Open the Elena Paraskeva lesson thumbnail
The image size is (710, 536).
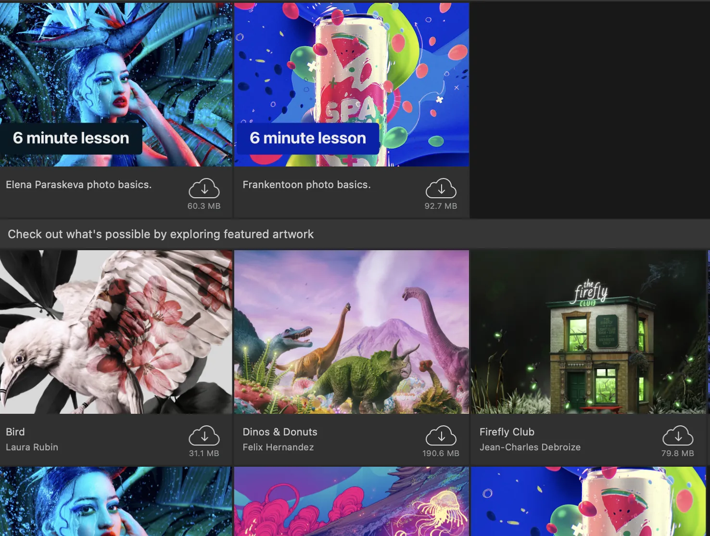tap(116, 85)
